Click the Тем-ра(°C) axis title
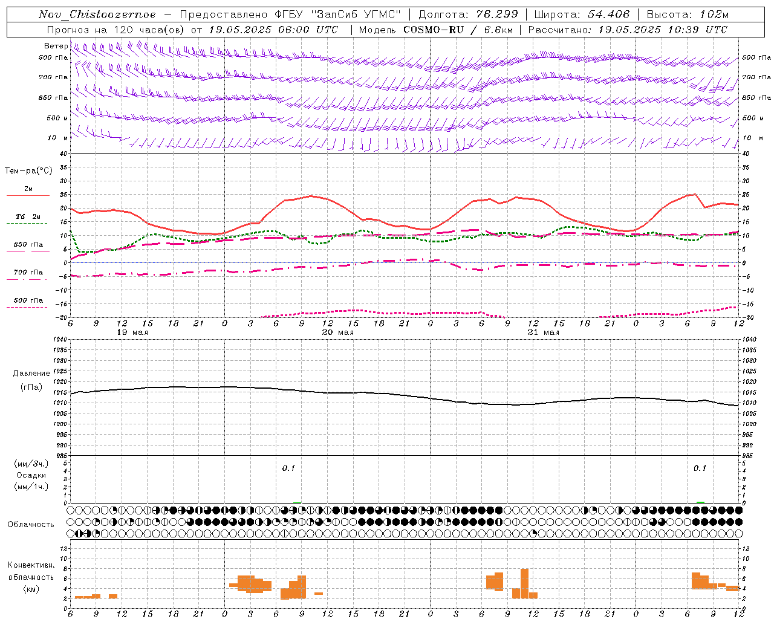774x619 pixels. (x=28, y=171)
